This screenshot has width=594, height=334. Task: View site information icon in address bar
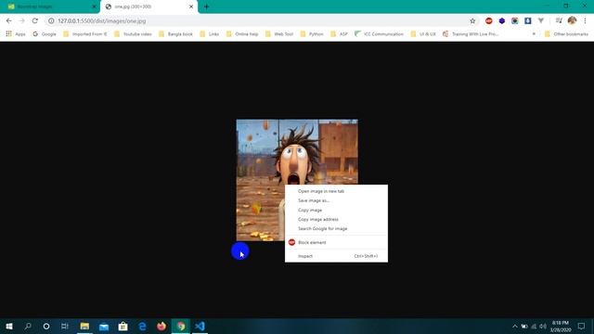51,20
